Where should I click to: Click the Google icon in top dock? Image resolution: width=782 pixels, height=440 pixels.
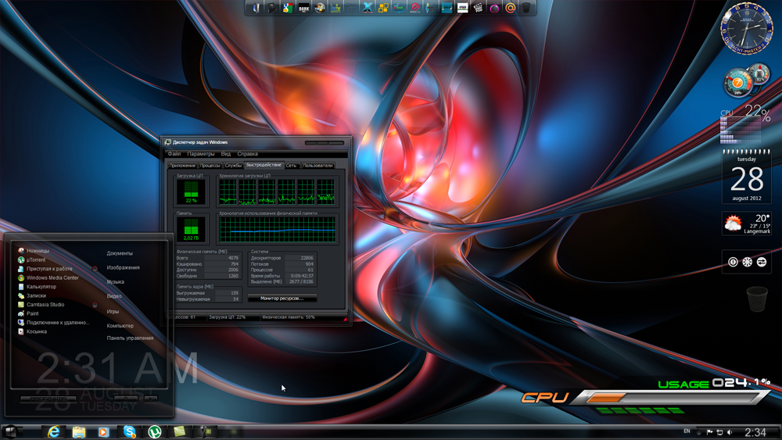coord(288,8)
